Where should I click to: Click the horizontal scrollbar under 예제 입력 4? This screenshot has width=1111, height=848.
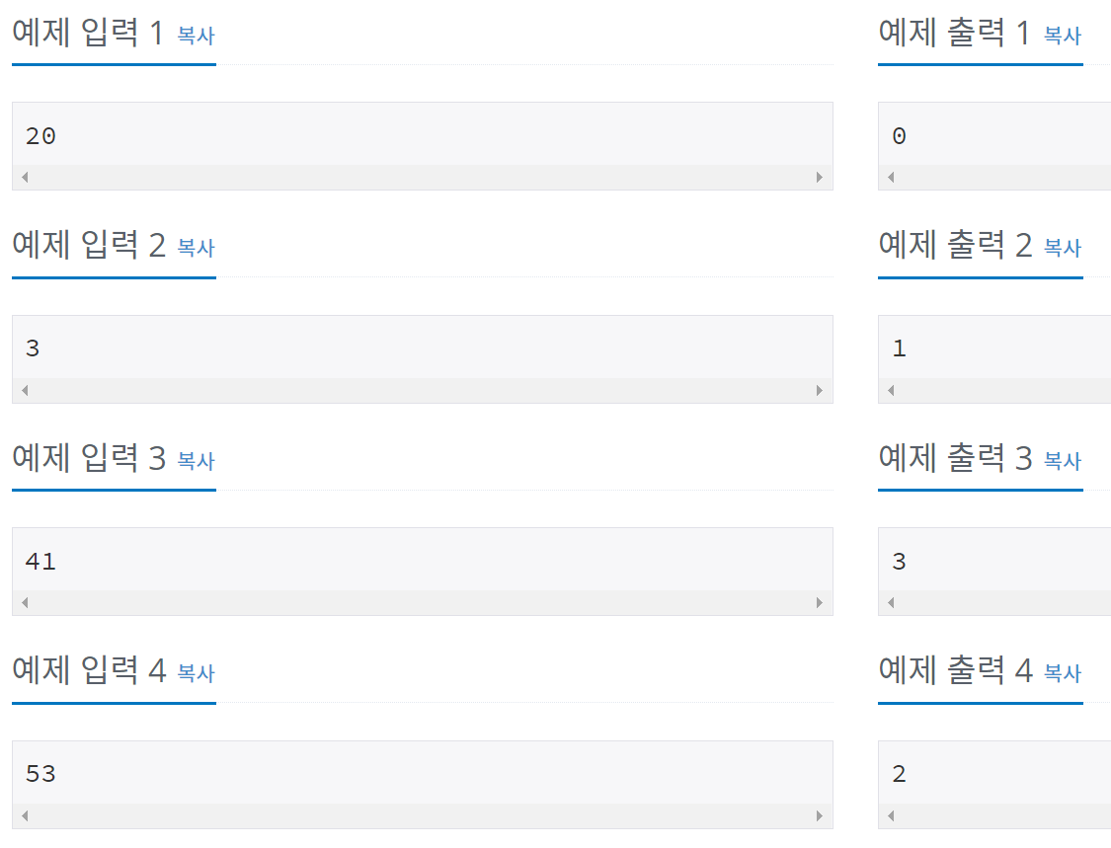click(x=422, y=814)
